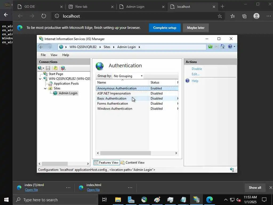Screen dimensions: 273x205
Task: Open the IIS File menu
Action: [43, 55]
